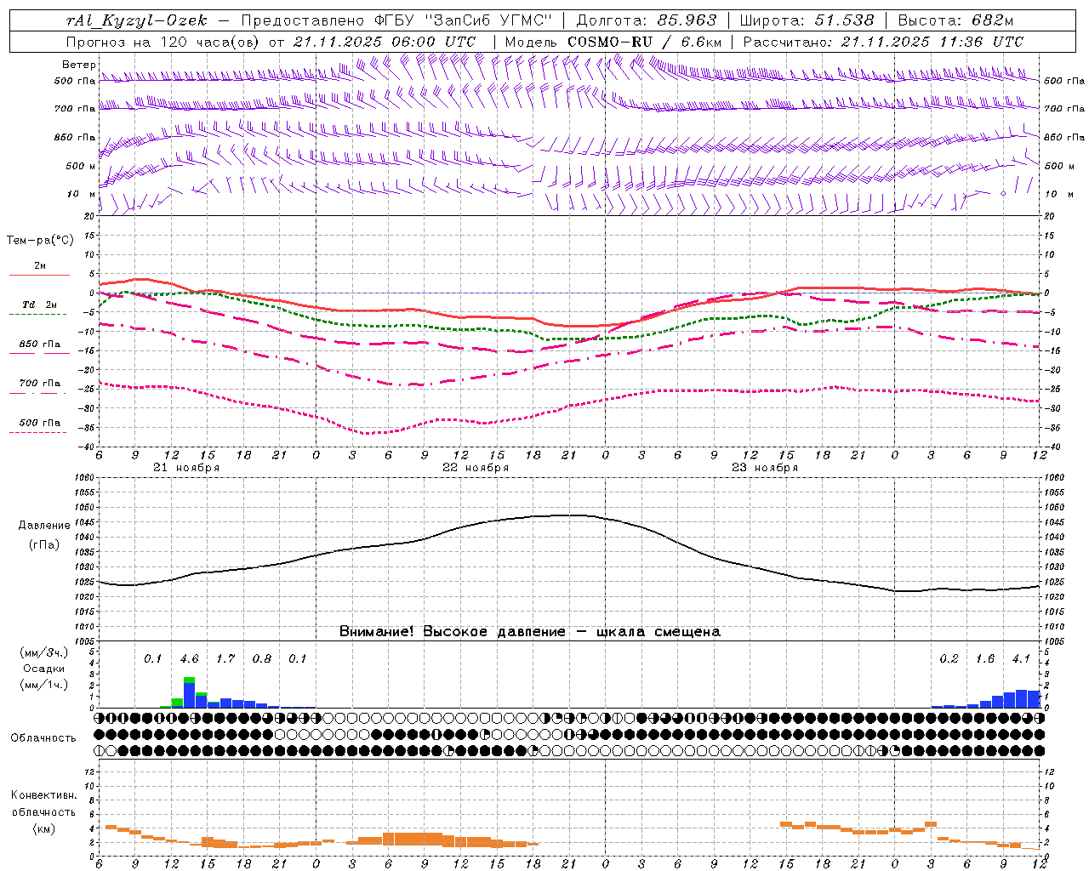The width and height of the screenshot is (1089, 871).
Task: Select the Широта: 51.538 value
Action: (x=807, y=20)
